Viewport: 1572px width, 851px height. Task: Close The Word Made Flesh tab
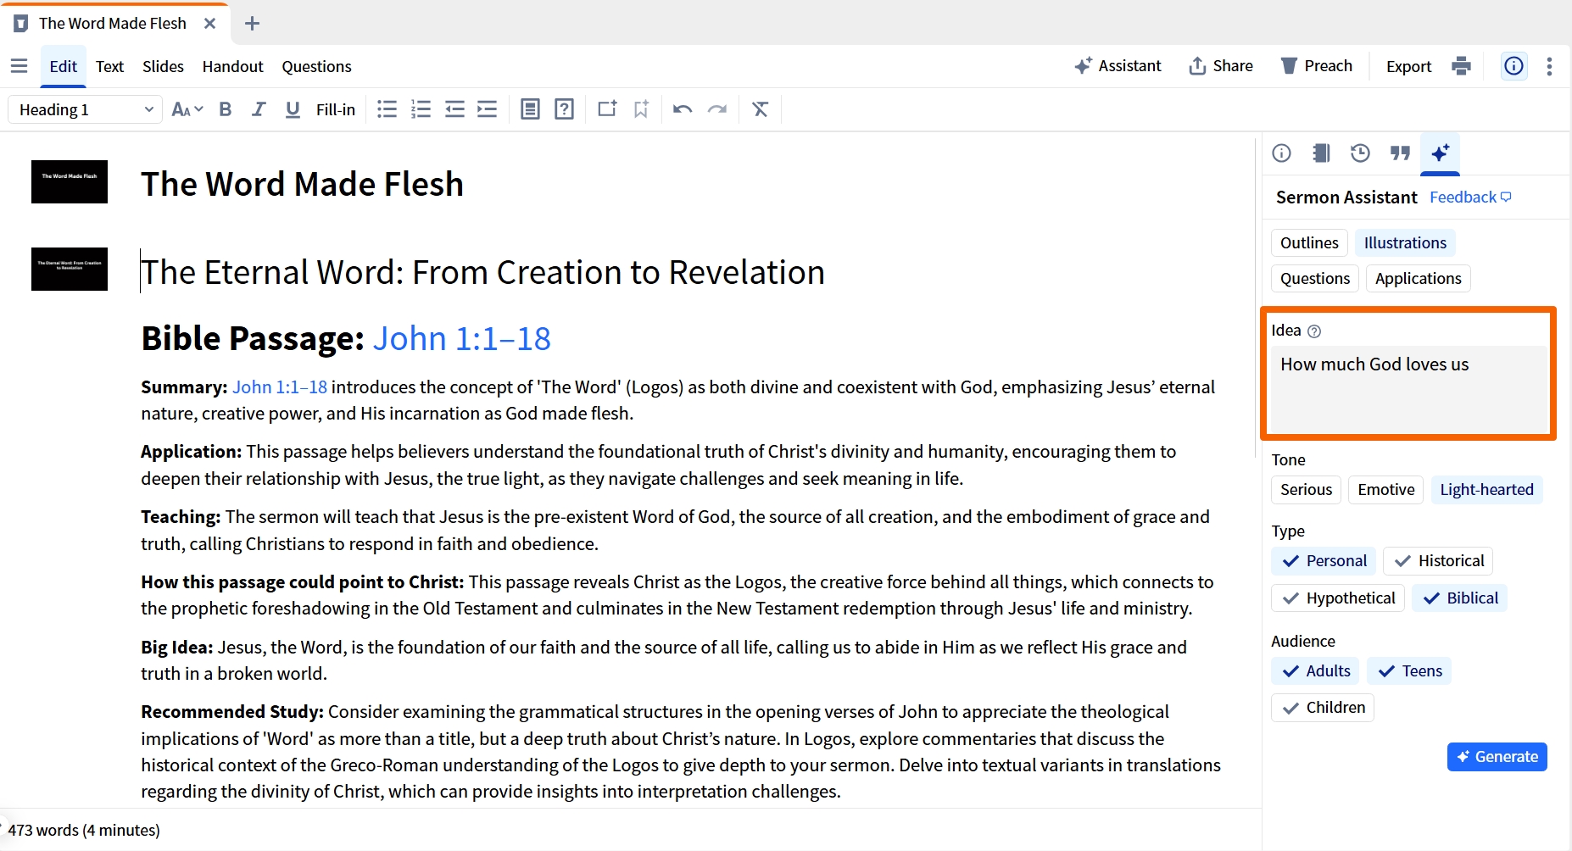coord(209,24)
